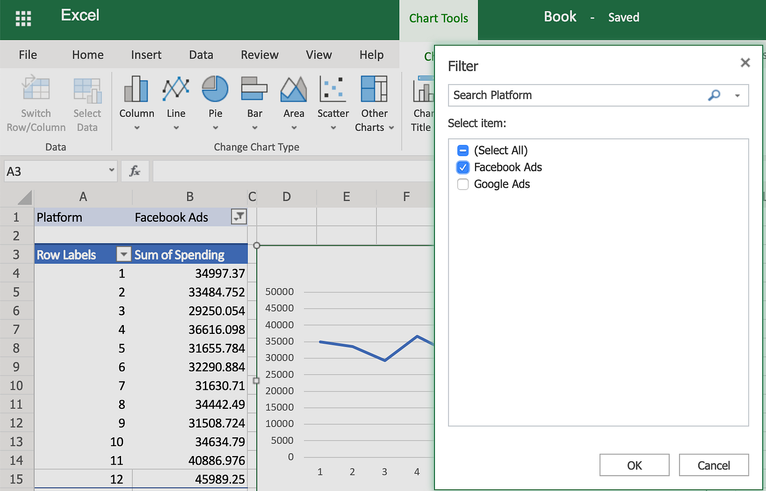Click cell with value 36616.098
The width and height of the screenshot is (766, 491).
(190, 330)
